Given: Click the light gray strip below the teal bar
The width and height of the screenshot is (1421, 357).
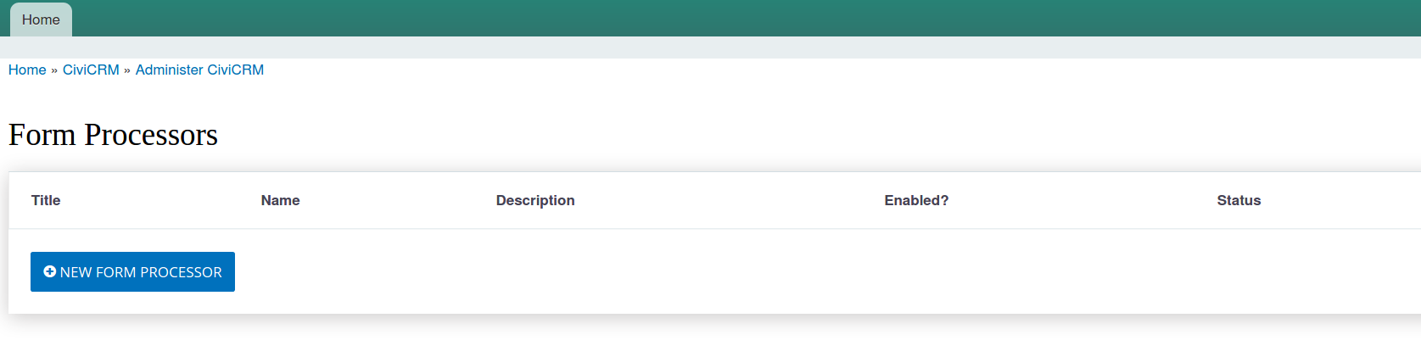Looking at the screenshot, I should tap(710, 47).
